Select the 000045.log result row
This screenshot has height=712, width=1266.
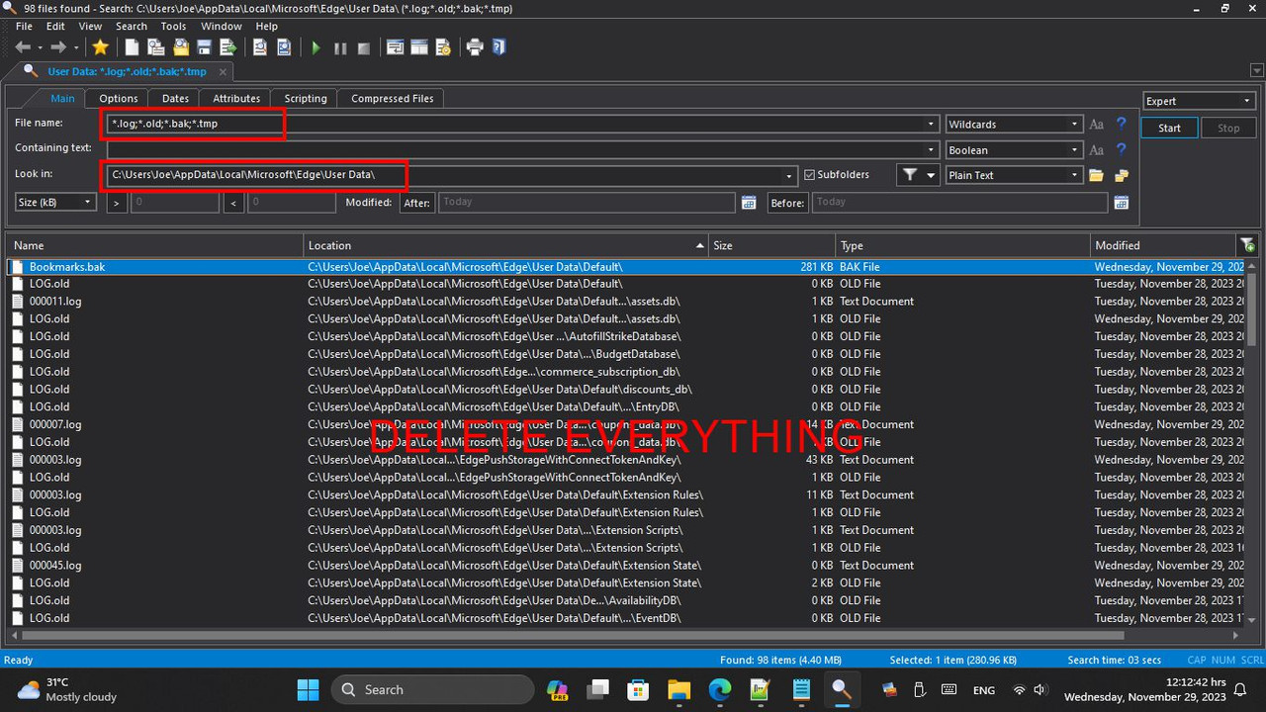pyautogui.click(x=624, y=566)
